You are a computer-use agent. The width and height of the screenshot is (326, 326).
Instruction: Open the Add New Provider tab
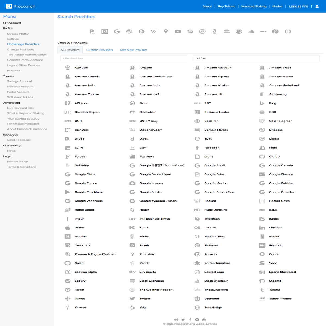133,50
